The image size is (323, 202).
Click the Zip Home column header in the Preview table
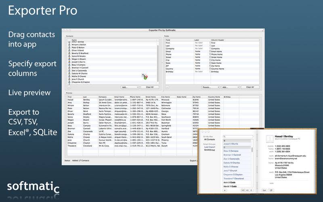tap(200, 97)
